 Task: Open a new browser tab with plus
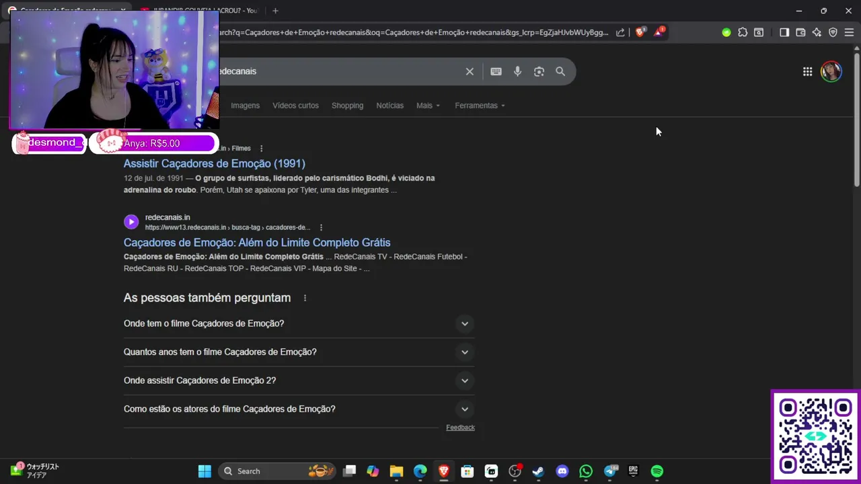[275, 11]
